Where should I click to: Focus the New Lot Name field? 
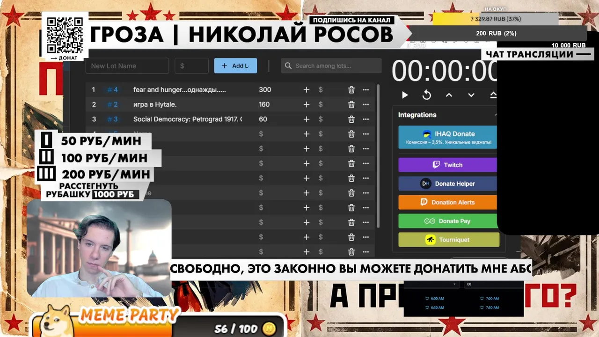[127, 66]
